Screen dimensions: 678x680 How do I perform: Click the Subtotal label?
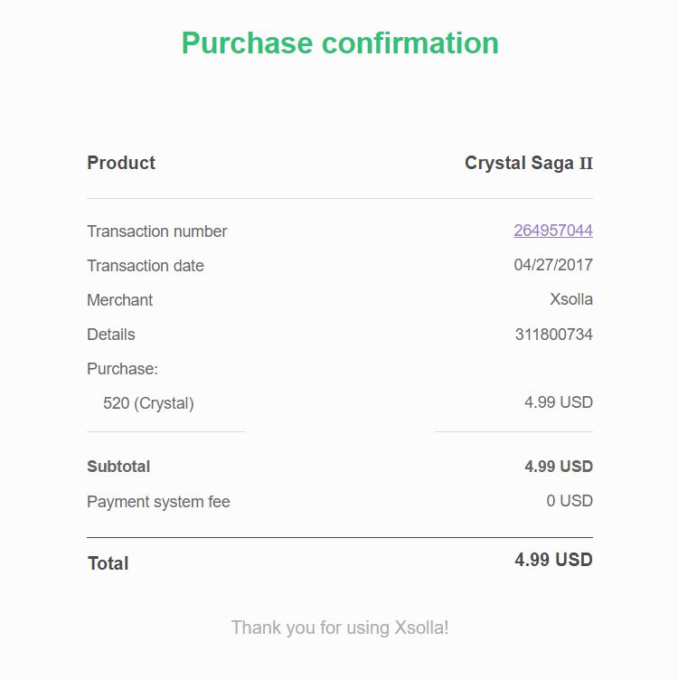(x=118, y=467)
